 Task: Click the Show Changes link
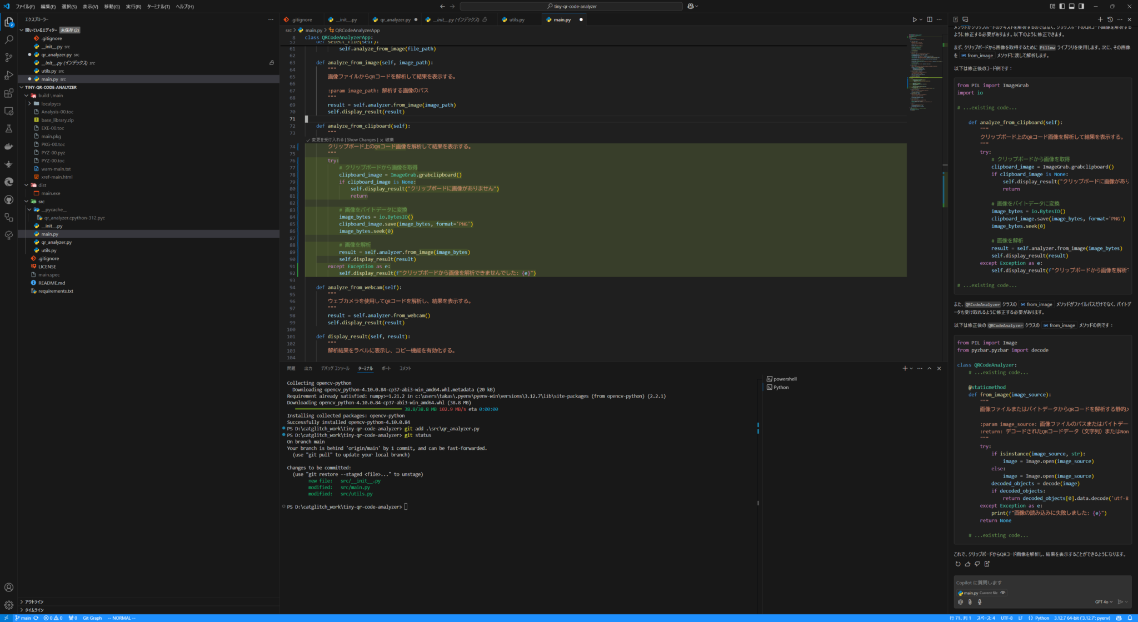click(362, 140)
